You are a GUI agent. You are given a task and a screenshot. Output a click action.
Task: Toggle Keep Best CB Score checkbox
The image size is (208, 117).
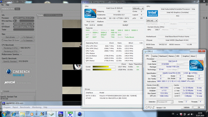[3, 40]
